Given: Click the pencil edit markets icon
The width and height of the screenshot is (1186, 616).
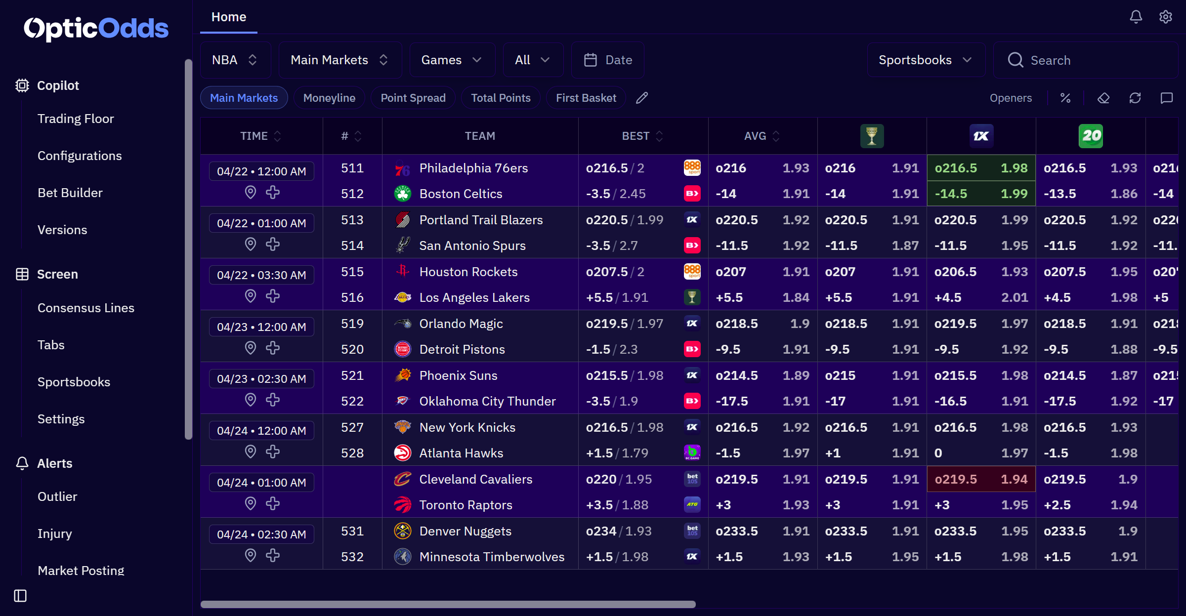Looking at the screenshot, I should pos(641,98).
